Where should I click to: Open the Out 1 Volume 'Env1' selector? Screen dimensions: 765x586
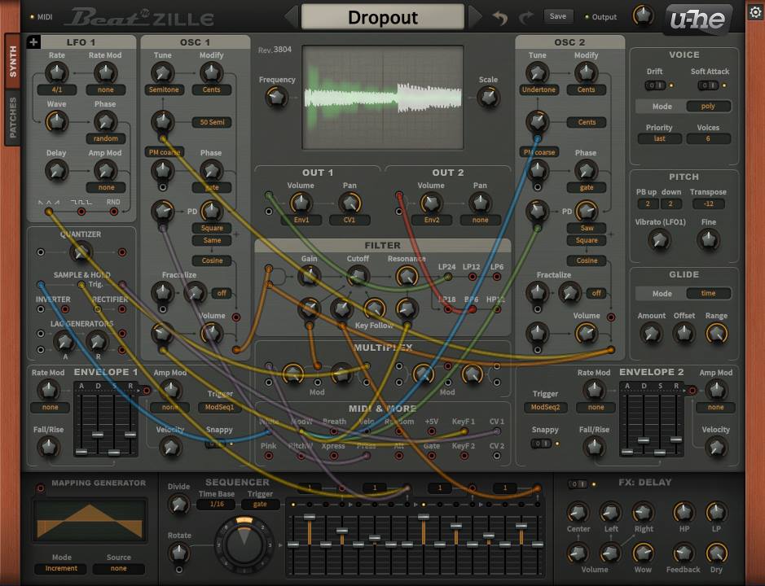[x=301, y=220]
